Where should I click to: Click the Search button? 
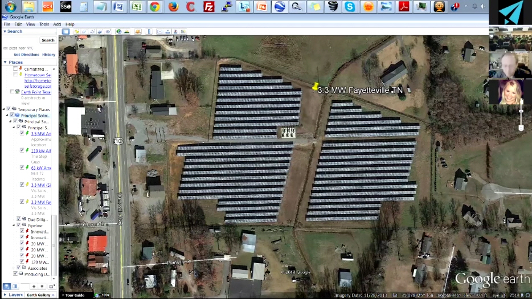(48, 40)
